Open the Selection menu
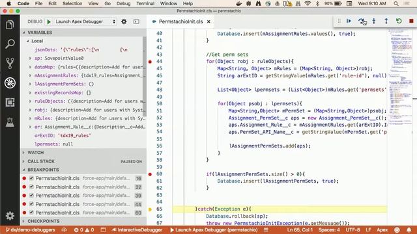Image resolution: width=417 pixels, height=234 pixels. click(72, 3)
